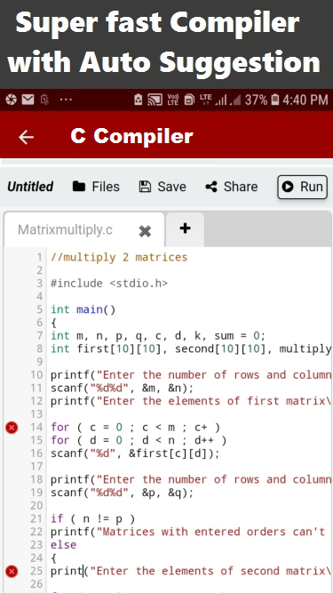
Task: Click line 7 declaring m, n, p, q
Action: (x=158, y=336)
